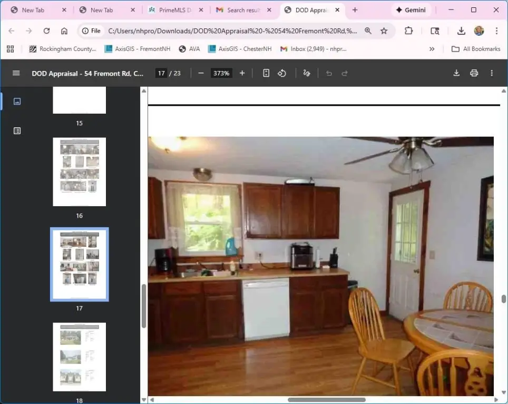Viewport: 508px width, 404px height.
Task: Zoom in with the plus button
Action: (x=242, y=73)
